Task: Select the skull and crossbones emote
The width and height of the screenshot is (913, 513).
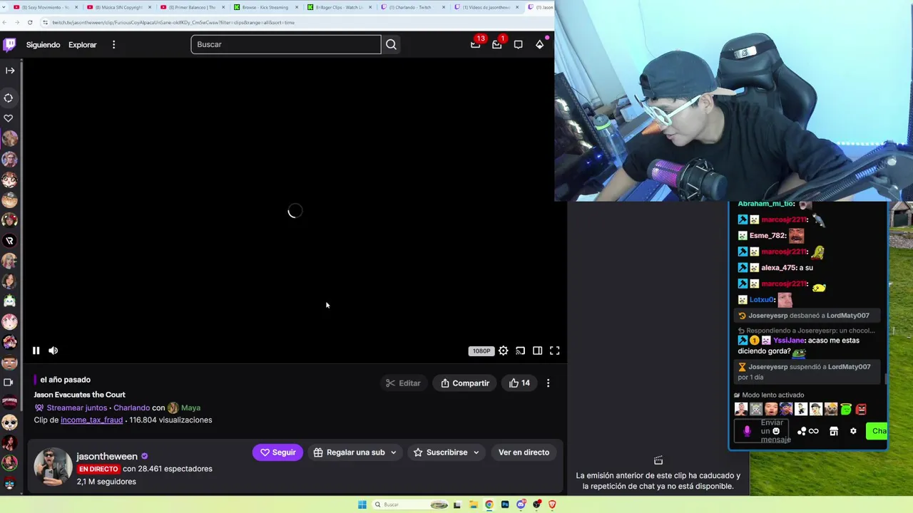Action: pyautogui.click(x=756, y=409)
